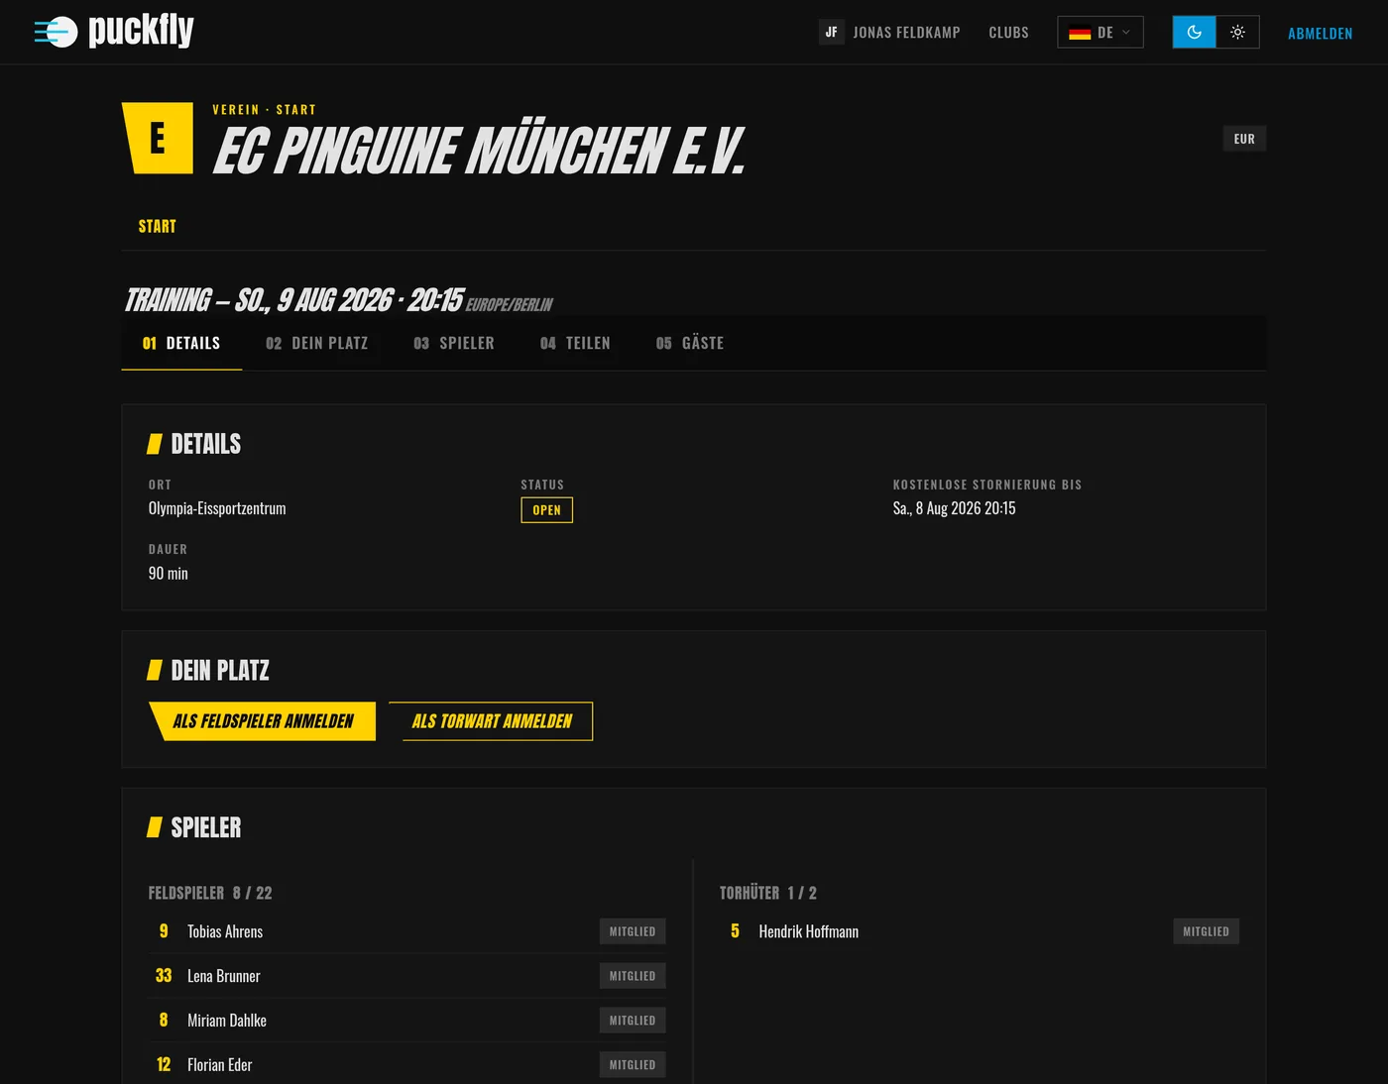
Task: Click the Verein · Start breadcrumb
Action: 264,110
